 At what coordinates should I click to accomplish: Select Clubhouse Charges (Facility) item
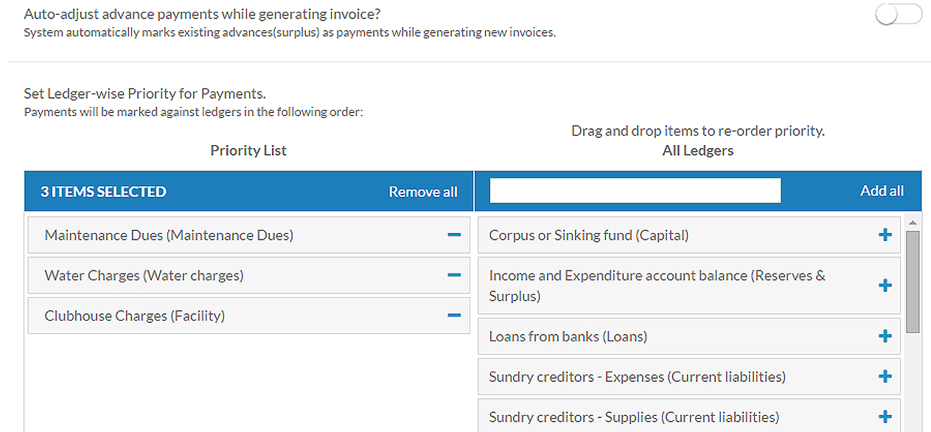[248, 316]
